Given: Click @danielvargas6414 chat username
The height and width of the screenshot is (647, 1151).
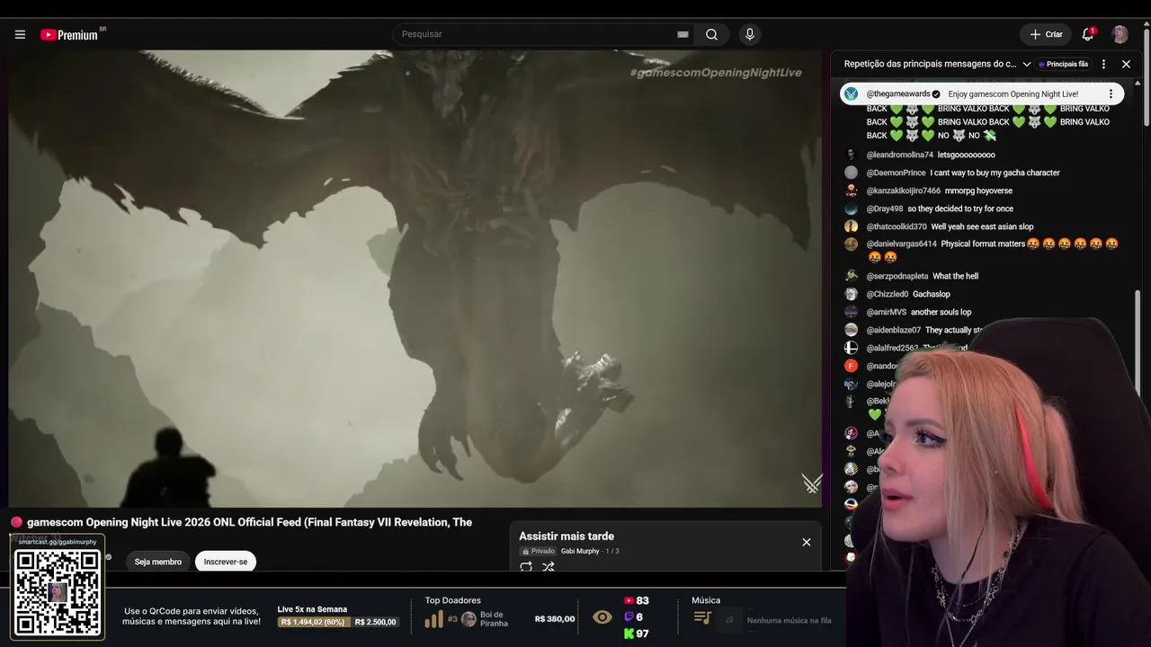Looking at the screenshot, I should [x=902, y=244].
